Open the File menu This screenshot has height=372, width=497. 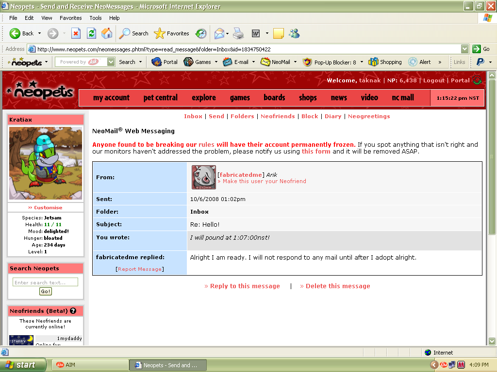click(13, 18)
